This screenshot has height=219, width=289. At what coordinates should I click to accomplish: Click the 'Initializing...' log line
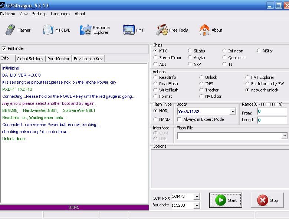[x=12, y=68]
